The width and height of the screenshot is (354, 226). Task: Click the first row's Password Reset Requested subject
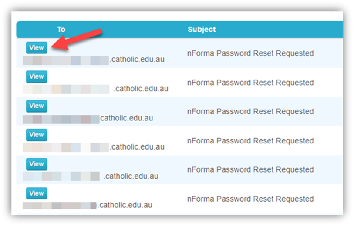(x=250, y=53)
